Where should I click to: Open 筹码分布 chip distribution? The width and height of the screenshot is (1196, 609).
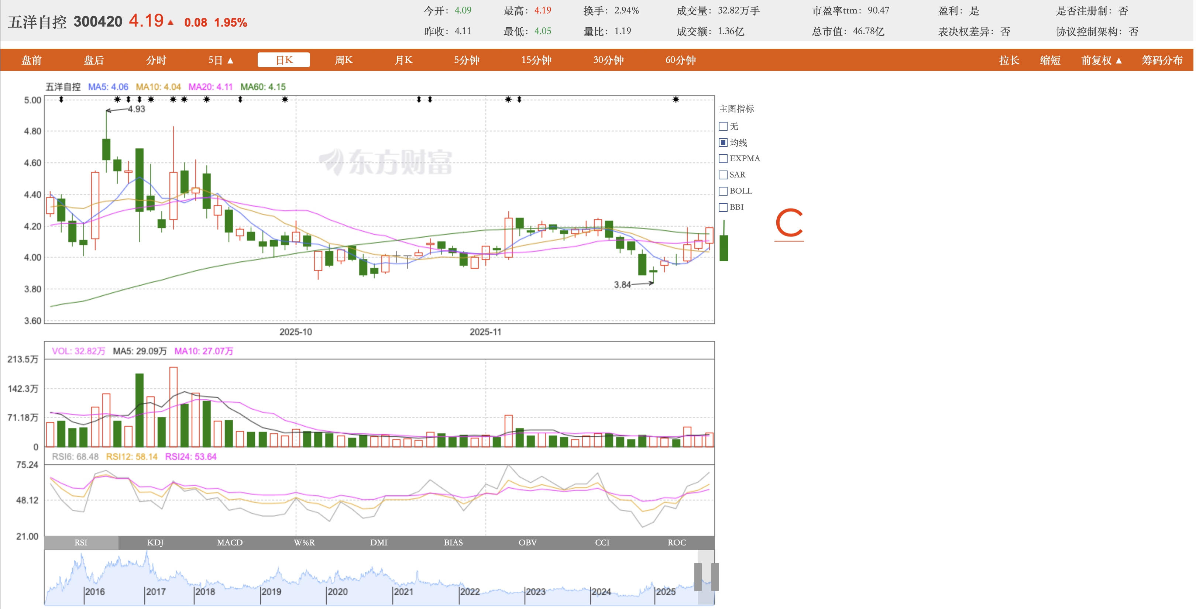coord(1162,60)
